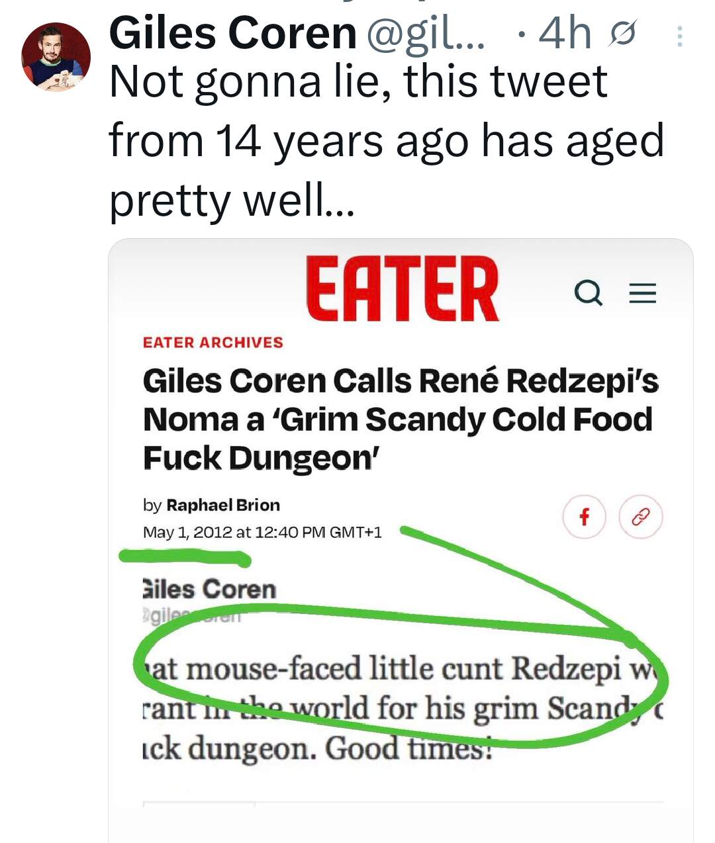Click the tweet text about 14 years ago
Viewport: 715px width, 843px height.
coord(386,141)
